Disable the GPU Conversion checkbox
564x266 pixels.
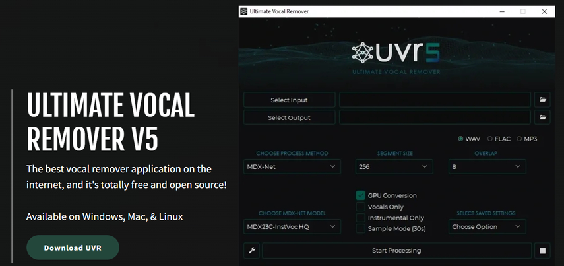tap(360, 195)
